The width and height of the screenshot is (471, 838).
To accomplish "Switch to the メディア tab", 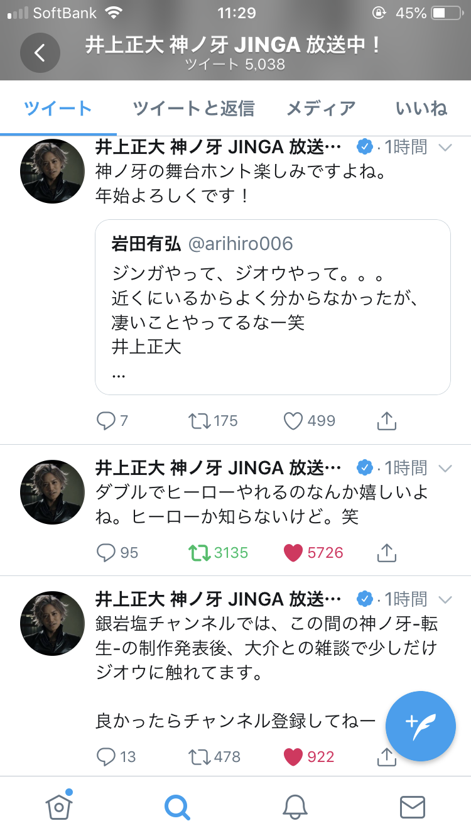I will (x=321, y=109).
